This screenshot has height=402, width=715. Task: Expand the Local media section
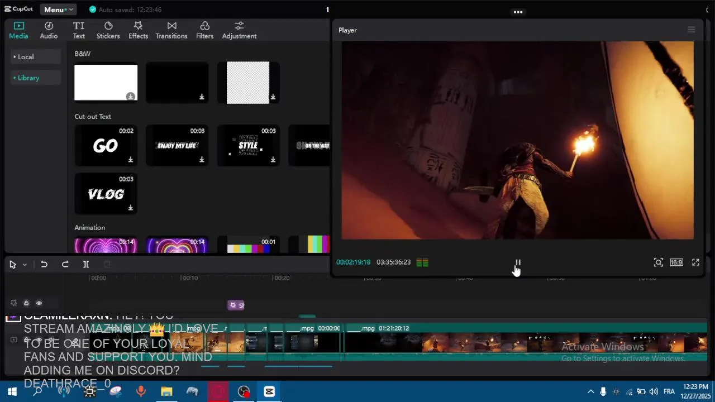pos(36,56)
